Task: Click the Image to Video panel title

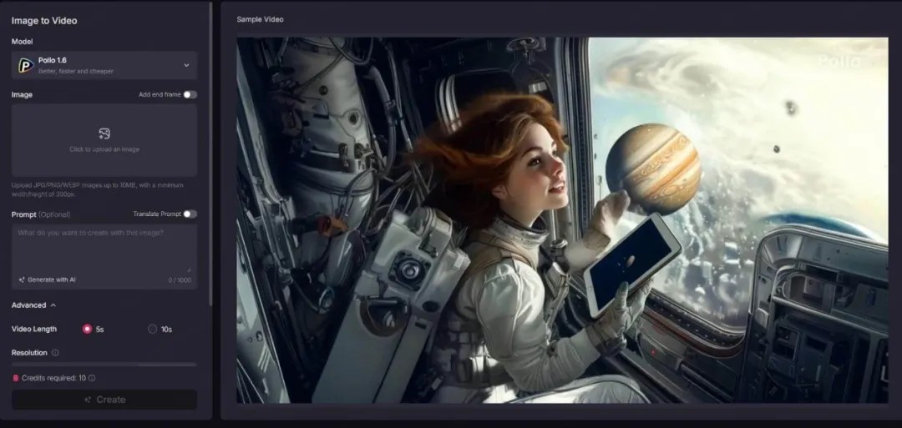Action: click(x=44, y=20)
